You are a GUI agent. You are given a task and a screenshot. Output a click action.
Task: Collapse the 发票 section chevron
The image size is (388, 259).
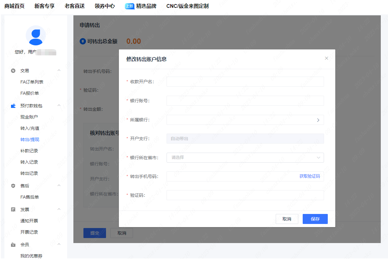59,209
